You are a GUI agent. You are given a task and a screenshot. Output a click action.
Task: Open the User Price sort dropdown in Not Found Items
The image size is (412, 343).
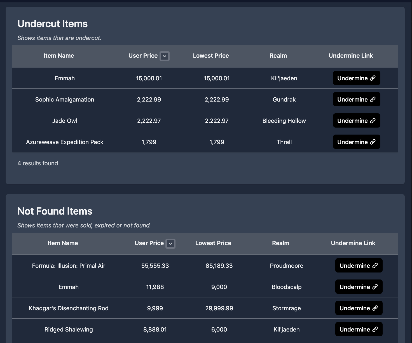pyautogui.click(x=170, y=243)
